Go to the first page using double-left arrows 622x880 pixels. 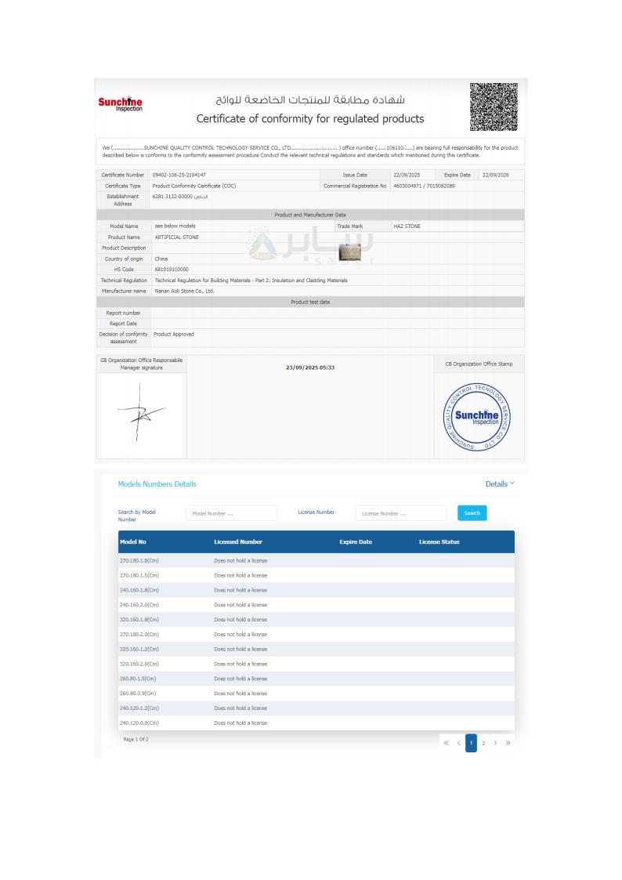click(447, 742)
